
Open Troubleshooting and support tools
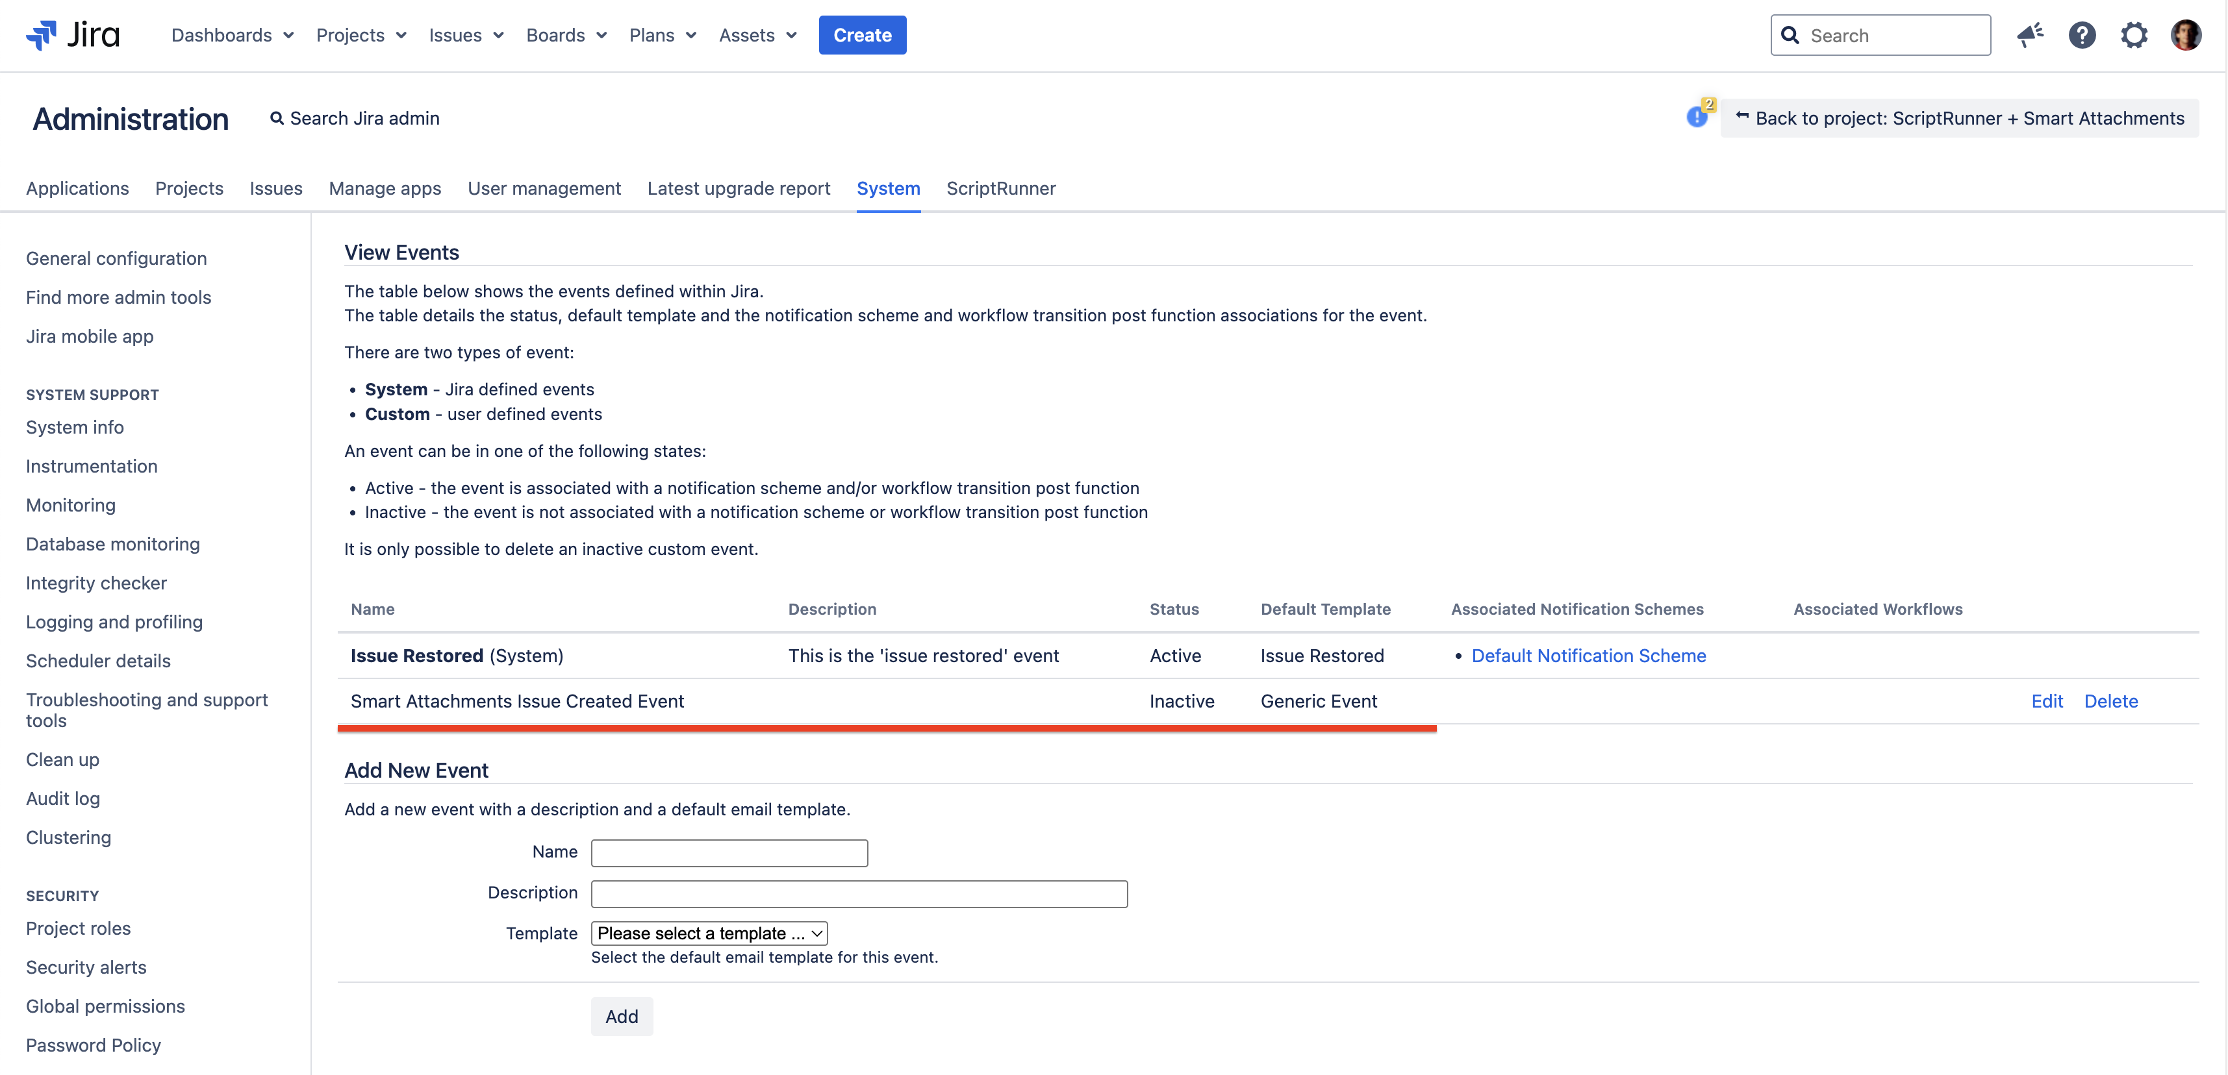point(147,710)
